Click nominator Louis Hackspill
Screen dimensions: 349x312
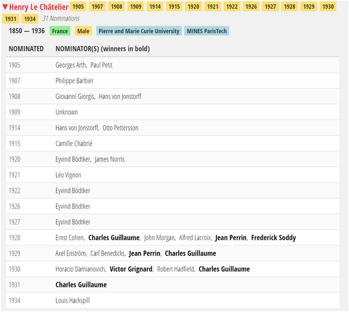point(73,300)
